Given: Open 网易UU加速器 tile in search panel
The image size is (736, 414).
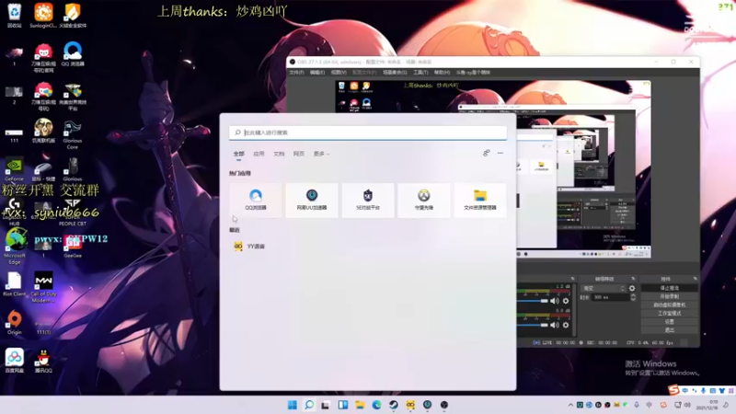Looking at the screenshot, I should point(312,201).
